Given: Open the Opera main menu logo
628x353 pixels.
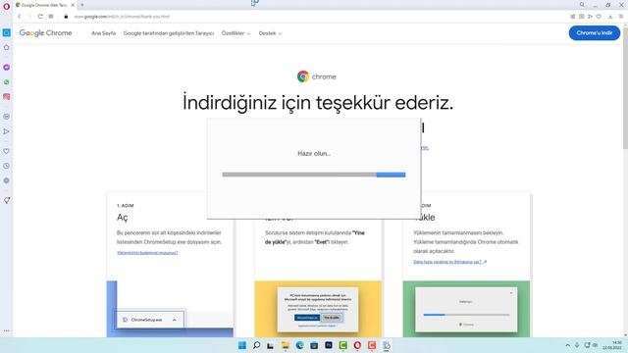Looking at the screenshot, I should [6, 6].
